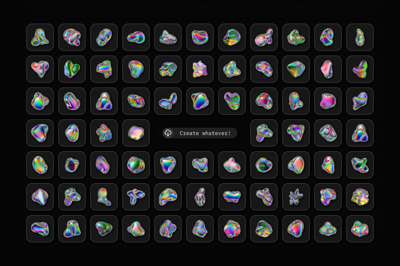400x266 pixels.
Task: Select the pink heart-shaped blob
Action: [x=40, y=69]
